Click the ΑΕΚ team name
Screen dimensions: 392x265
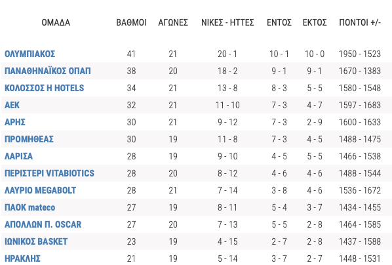click(x=12, y=105)
